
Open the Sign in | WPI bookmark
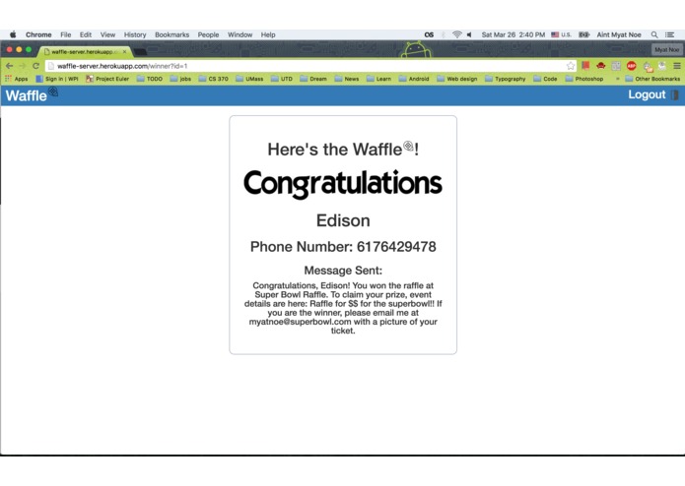57,79
